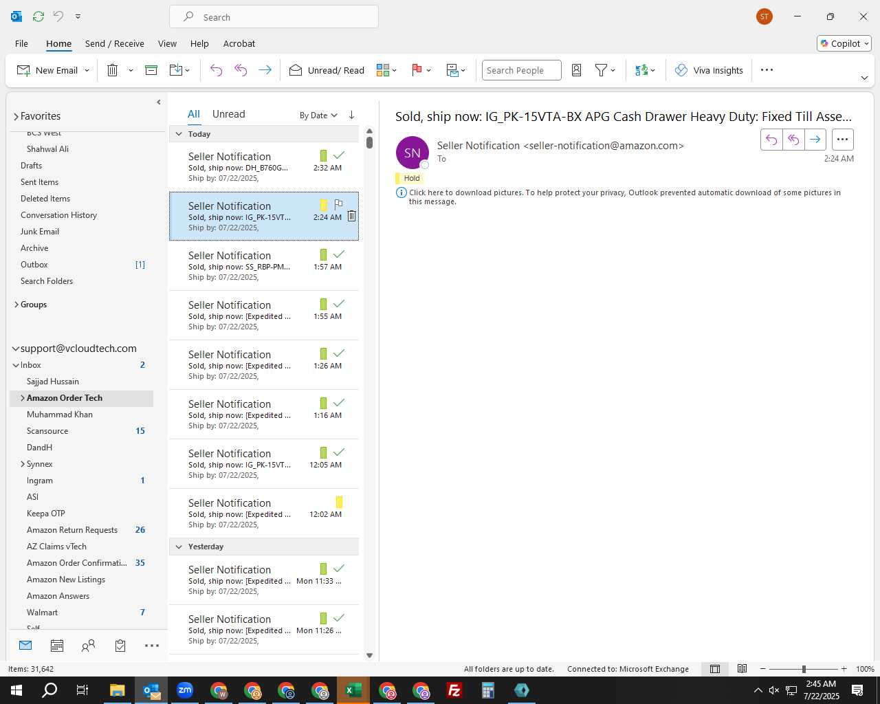Viewport: 880px width, 704px height.
Task: Switch to Tasks view in navigation bar
Action: 120,646
